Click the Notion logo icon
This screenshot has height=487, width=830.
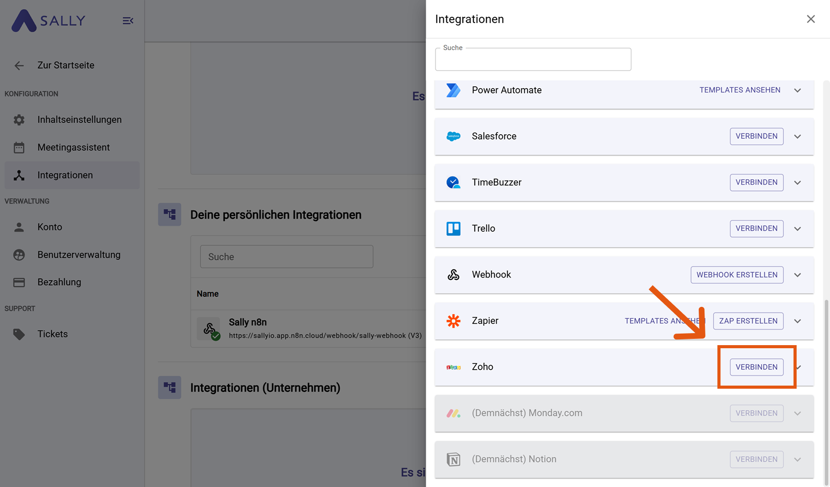pyautogui.click(x=453, y=459)
